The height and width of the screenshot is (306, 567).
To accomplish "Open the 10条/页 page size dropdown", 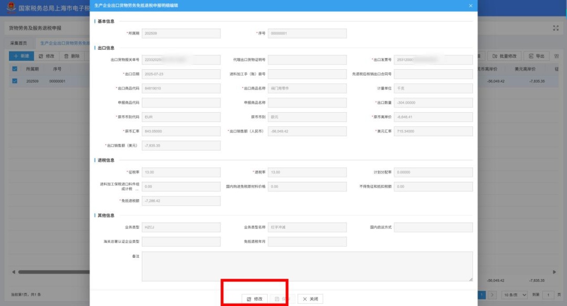I will pyautogui.click(x=514, y=295).
